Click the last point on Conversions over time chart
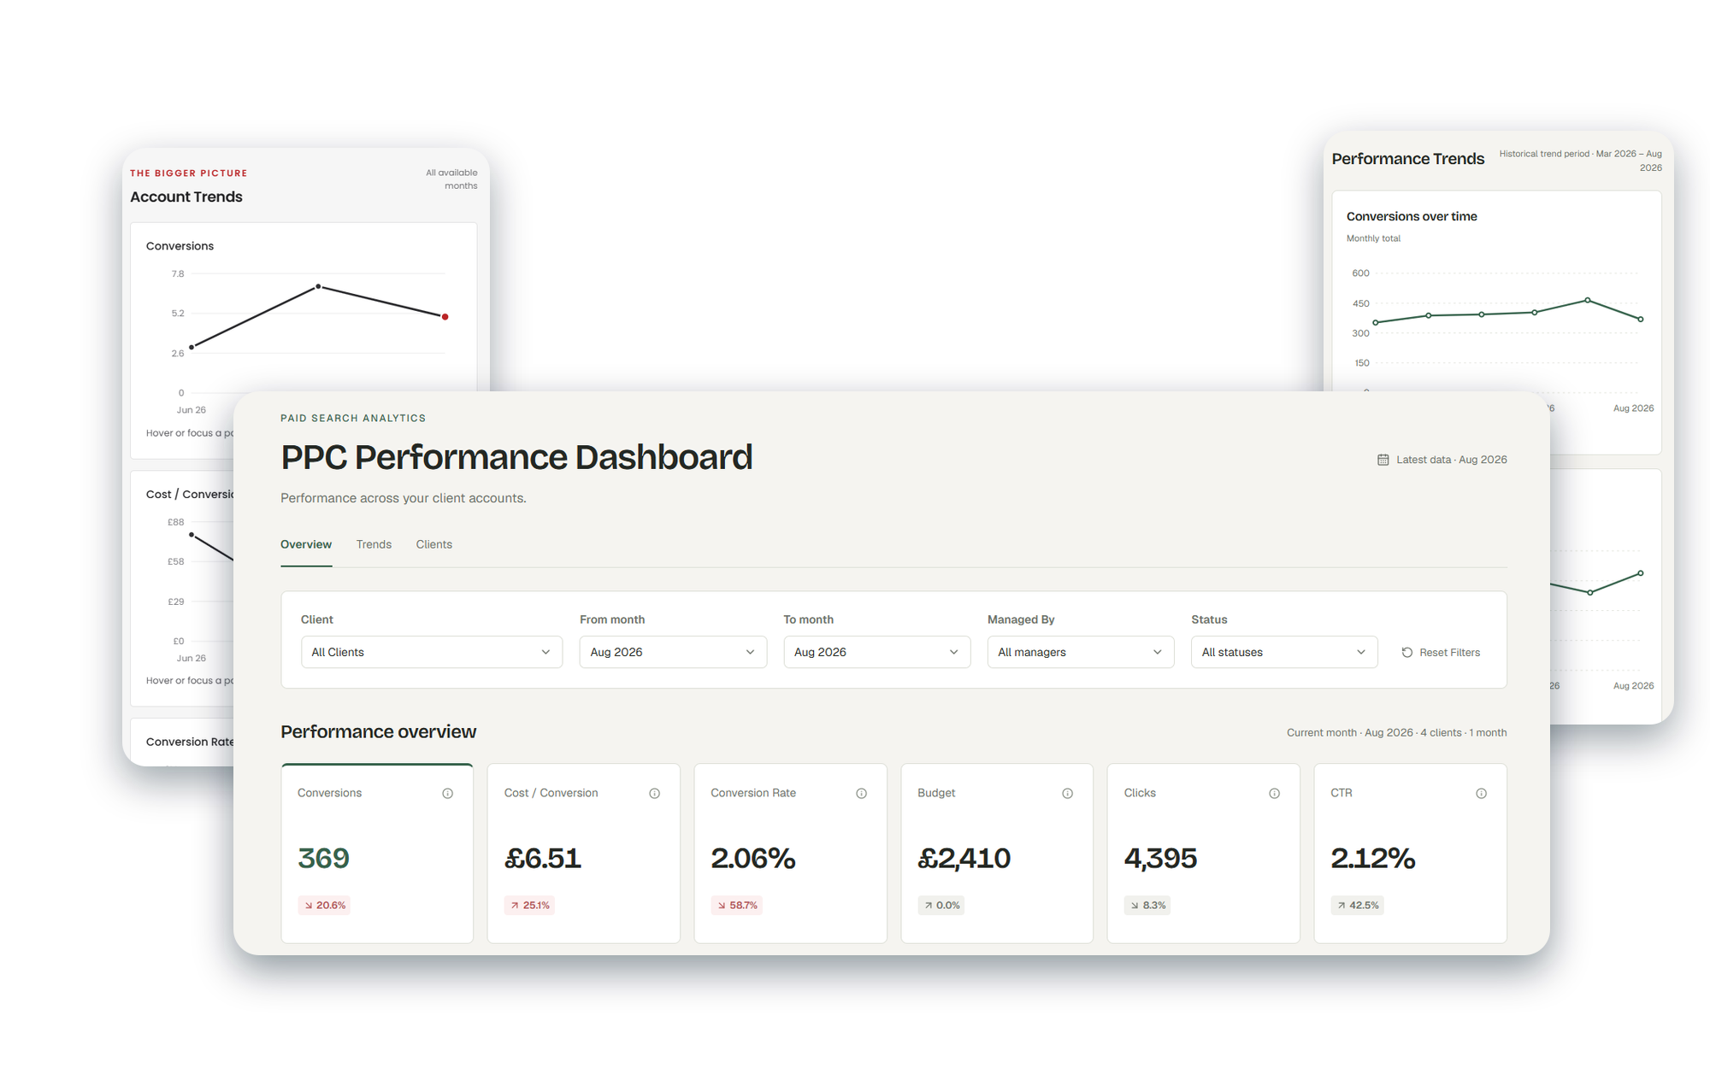Screen dimensions: 1710x1068 1641,320
